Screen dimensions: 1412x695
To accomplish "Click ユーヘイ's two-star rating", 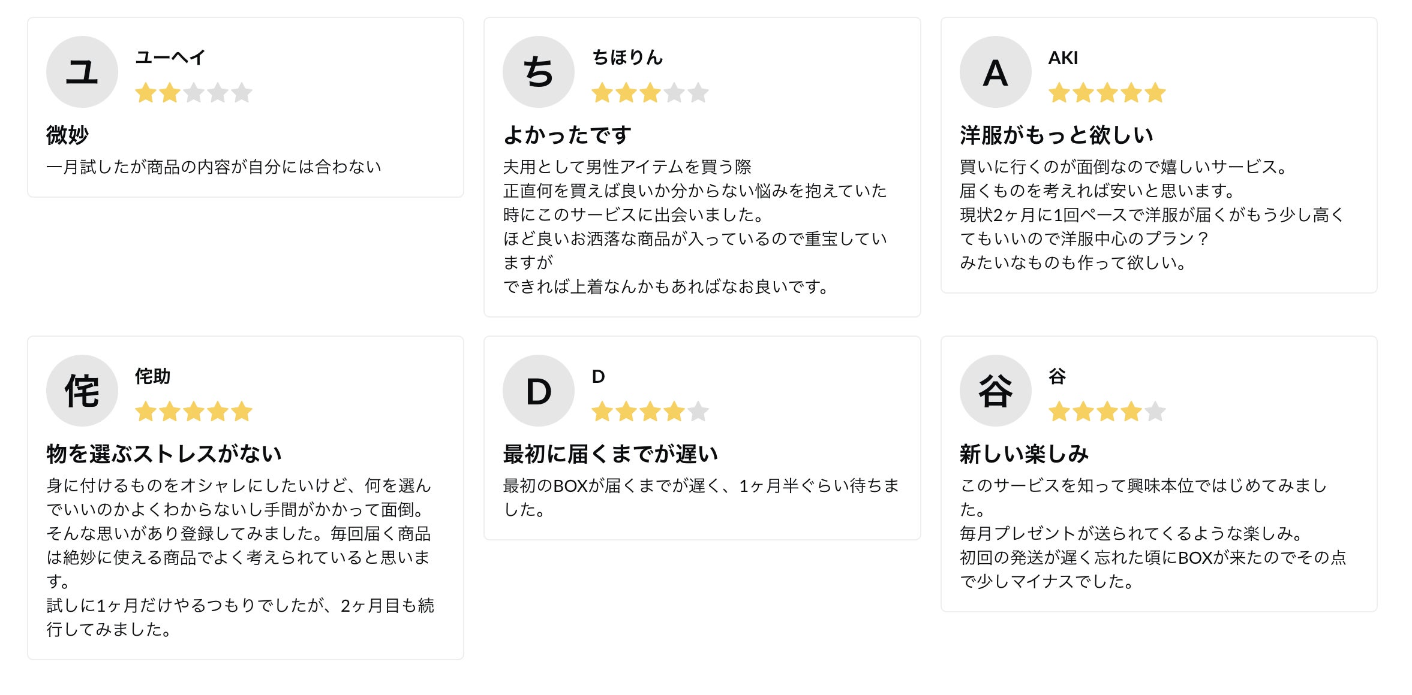I will pos(193,93).
